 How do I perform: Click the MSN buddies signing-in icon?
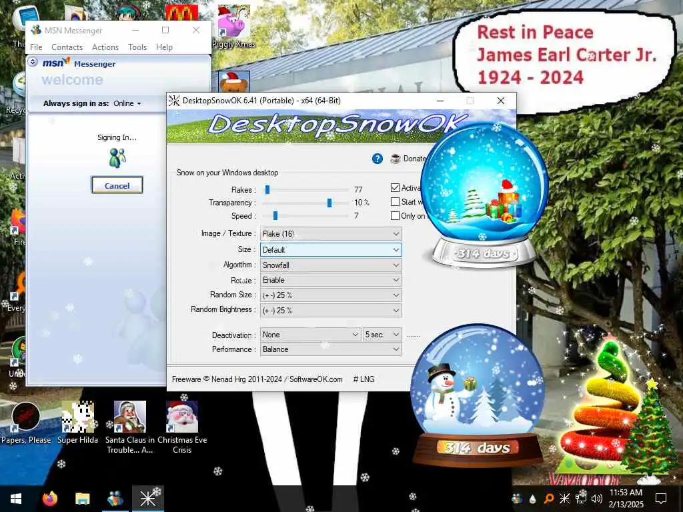pos(117,158)
